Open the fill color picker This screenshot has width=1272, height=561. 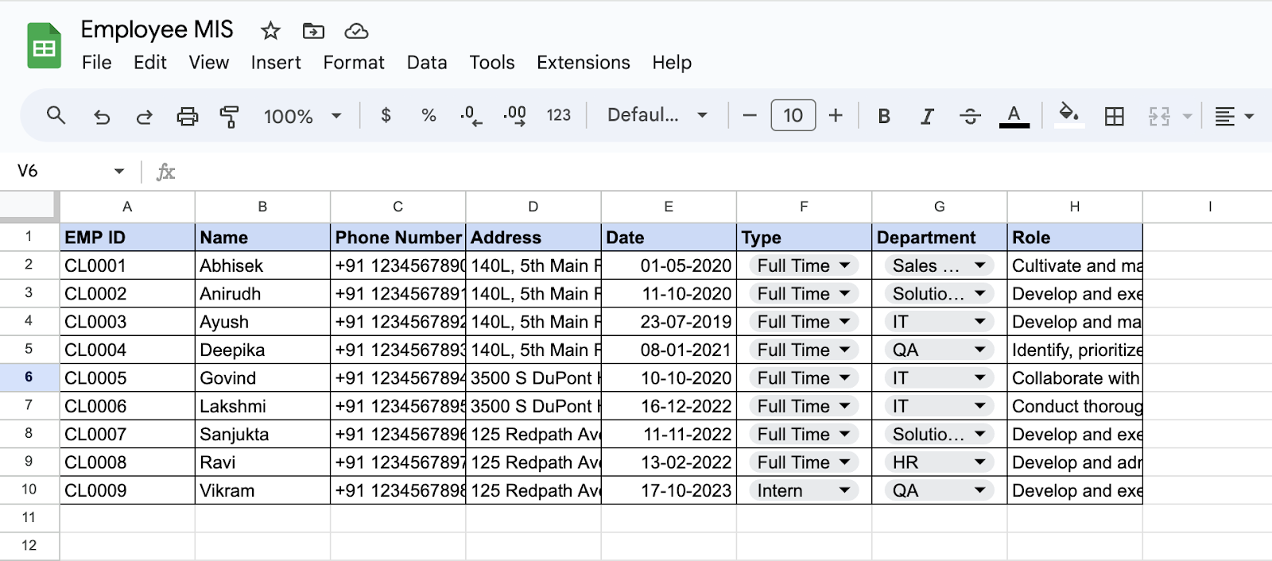1069,115
